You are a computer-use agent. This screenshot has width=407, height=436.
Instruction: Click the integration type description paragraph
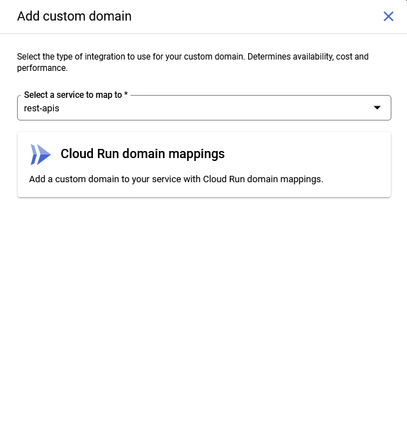[193, 62]
